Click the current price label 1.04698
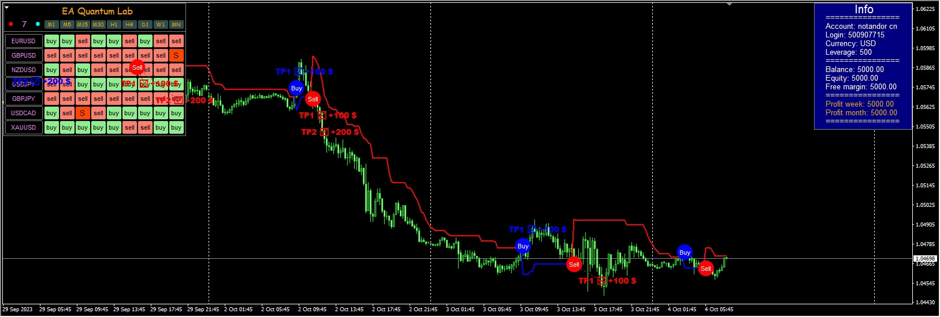The width and height of the screenshot is (940, 317). [x=926, y=259]
